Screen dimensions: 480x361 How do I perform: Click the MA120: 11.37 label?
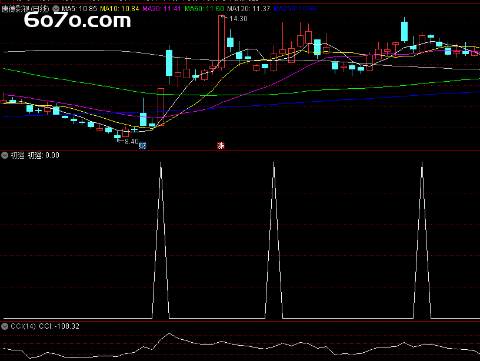(249, 9)
